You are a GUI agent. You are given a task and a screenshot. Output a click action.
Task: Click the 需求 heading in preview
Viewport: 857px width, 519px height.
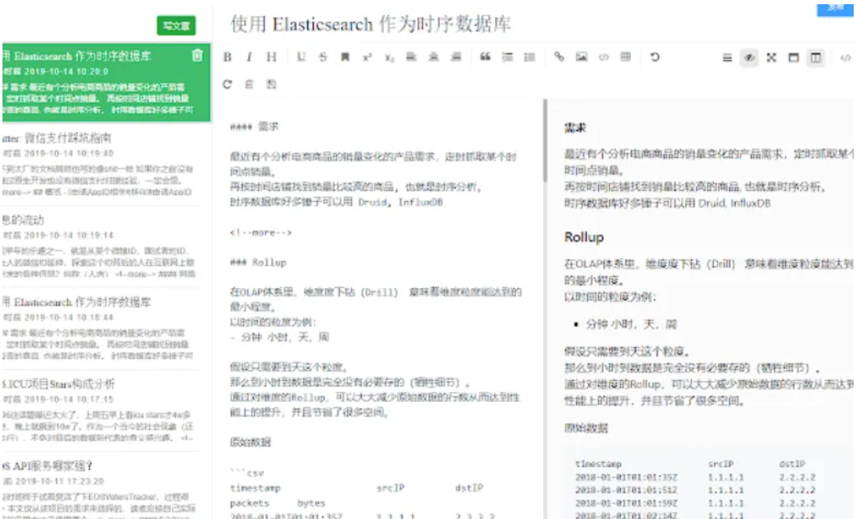[x=575, y=128]
